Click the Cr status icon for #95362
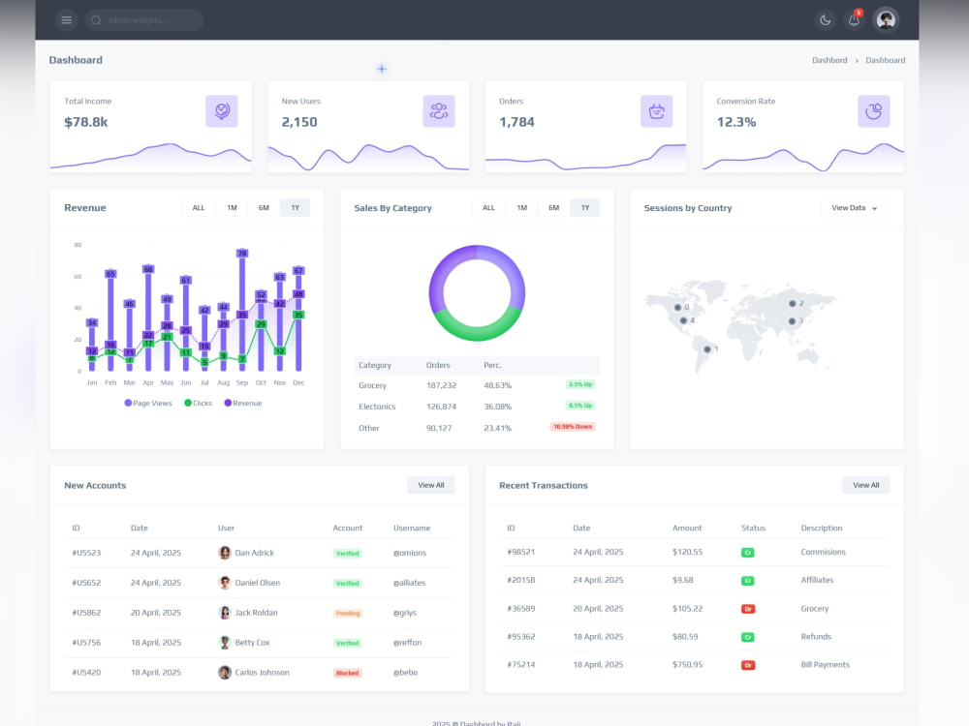Viewport: 969px width, 726px height. (x=748, y=637)
